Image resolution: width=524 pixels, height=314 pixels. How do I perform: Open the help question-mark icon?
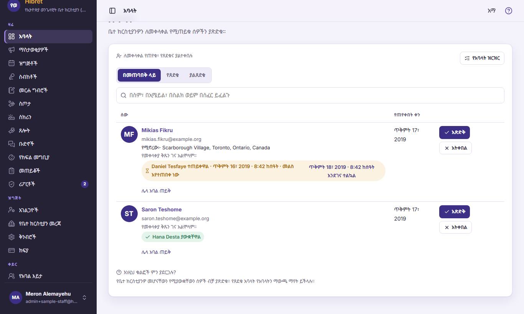coord(509,11)
